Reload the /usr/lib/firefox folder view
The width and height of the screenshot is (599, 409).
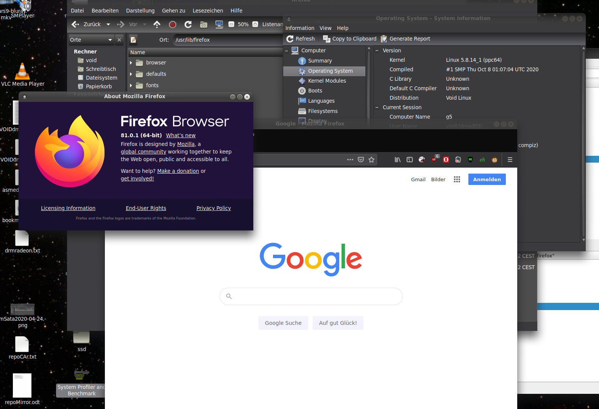point(188,24)
